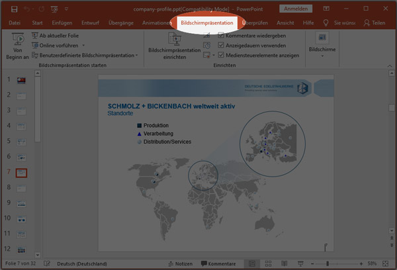Screen dimensions: 397x270
Task: Switch to Normal view icon
Action: [x=252, y=263]
